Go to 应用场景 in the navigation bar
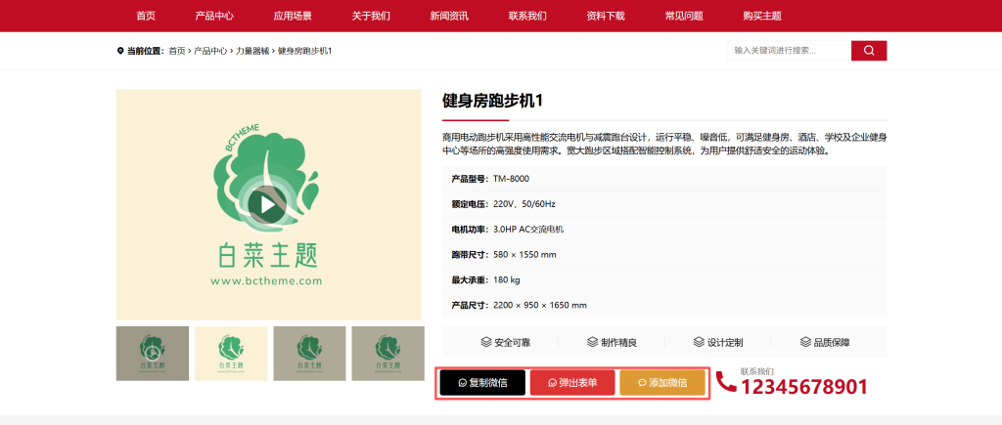This screenshot has width=1002, height=425. click(x=293, y=16)
